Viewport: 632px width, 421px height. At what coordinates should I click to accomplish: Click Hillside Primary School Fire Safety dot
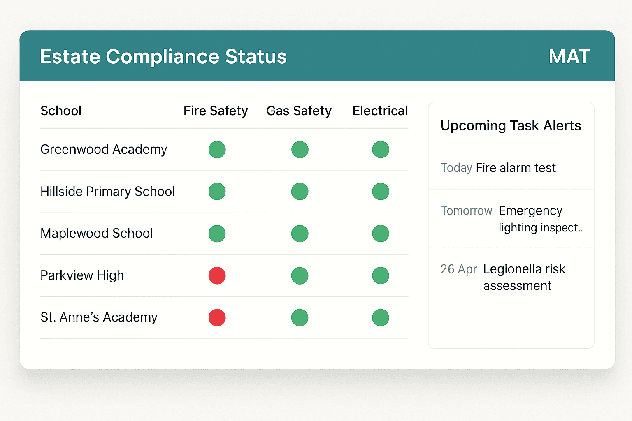[x=217, y=192]
